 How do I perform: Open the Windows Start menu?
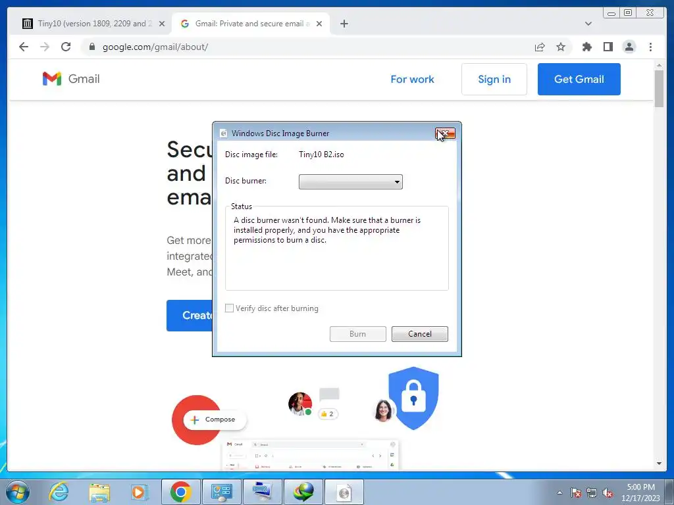pyautogui.click(x=17, y=492)
